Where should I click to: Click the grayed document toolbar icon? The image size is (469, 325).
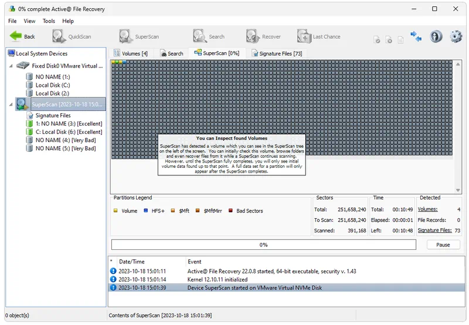click(400, 39)
